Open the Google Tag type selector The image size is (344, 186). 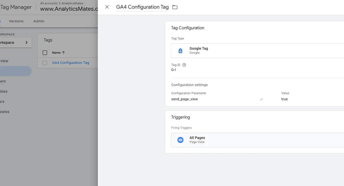(257, 51)
